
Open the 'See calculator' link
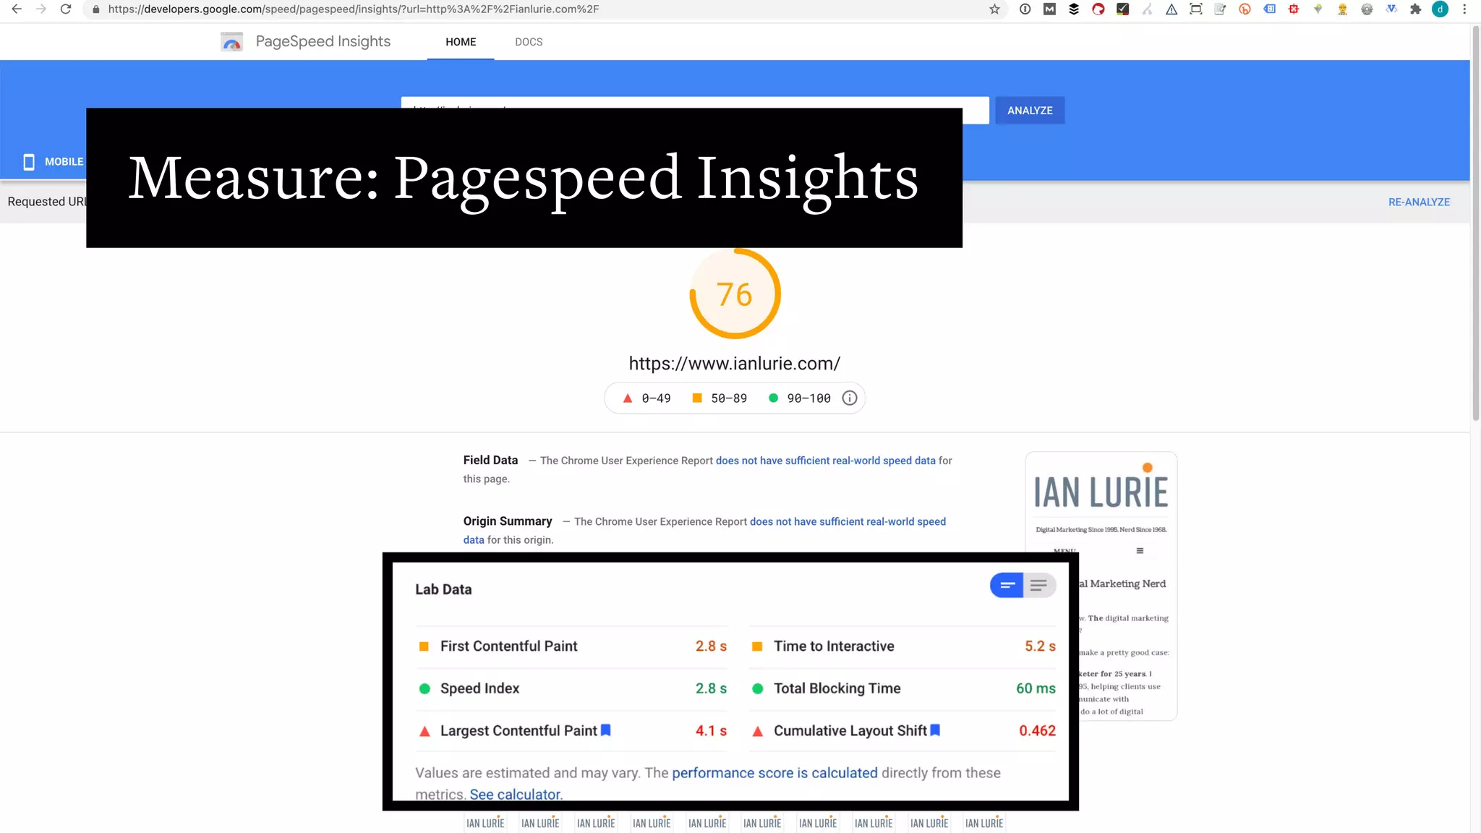coord(515,794)
